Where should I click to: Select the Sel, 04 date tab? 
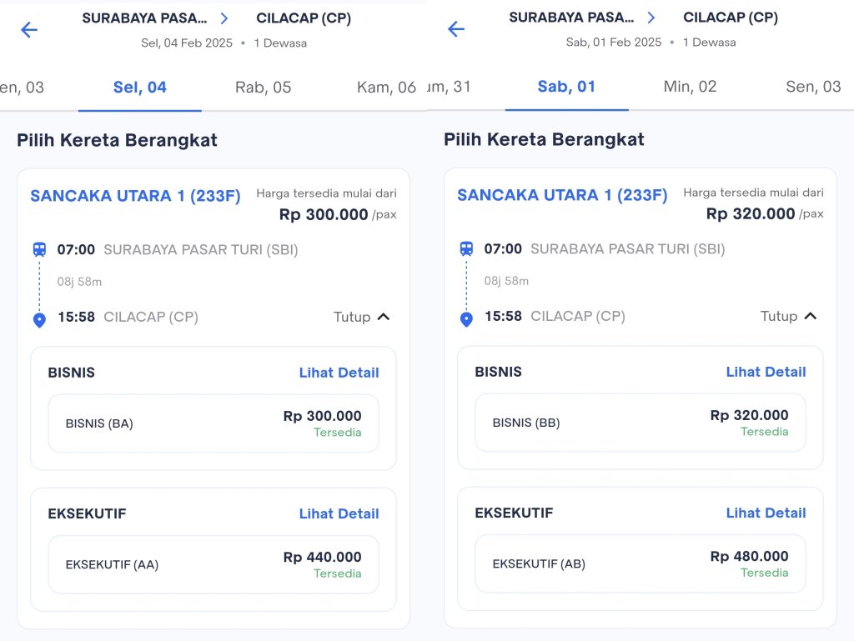pos(139,87)
